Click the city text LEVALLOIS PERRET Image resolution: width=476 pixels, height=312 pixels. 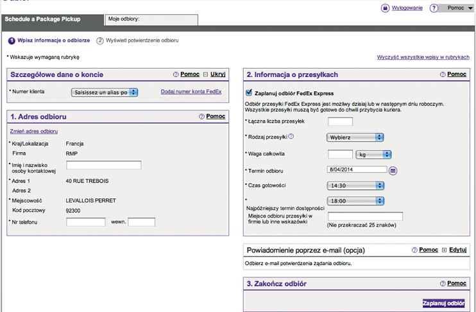(x=90, y=200)
